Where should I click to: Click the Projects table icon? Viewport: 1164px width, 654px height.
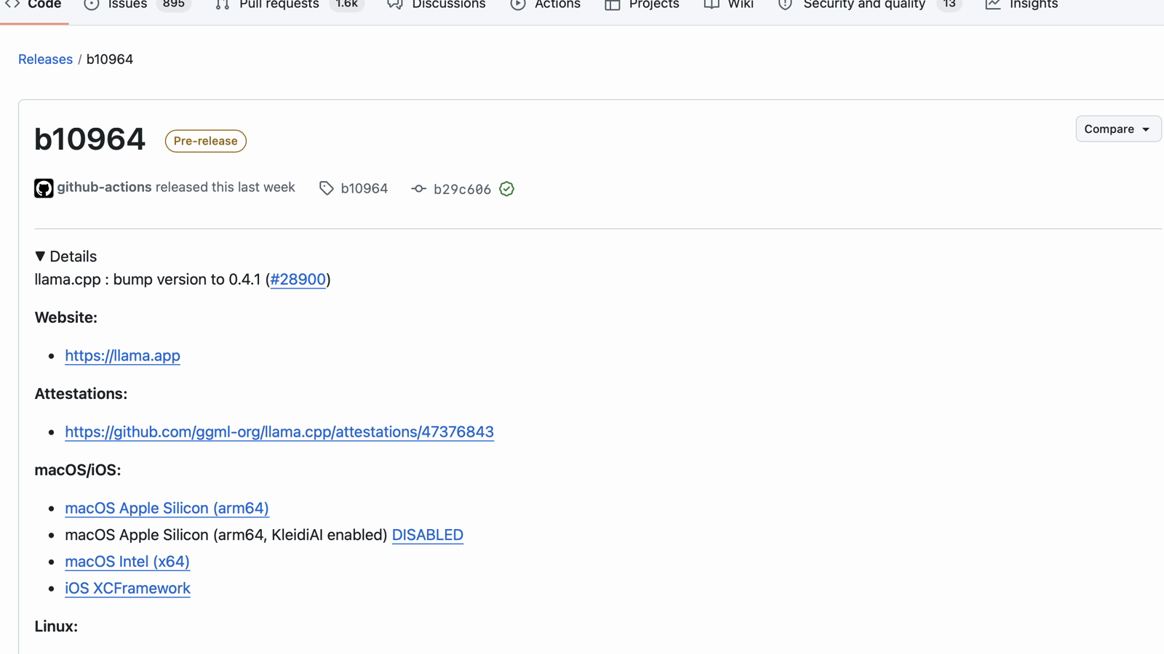pos(613,4)
